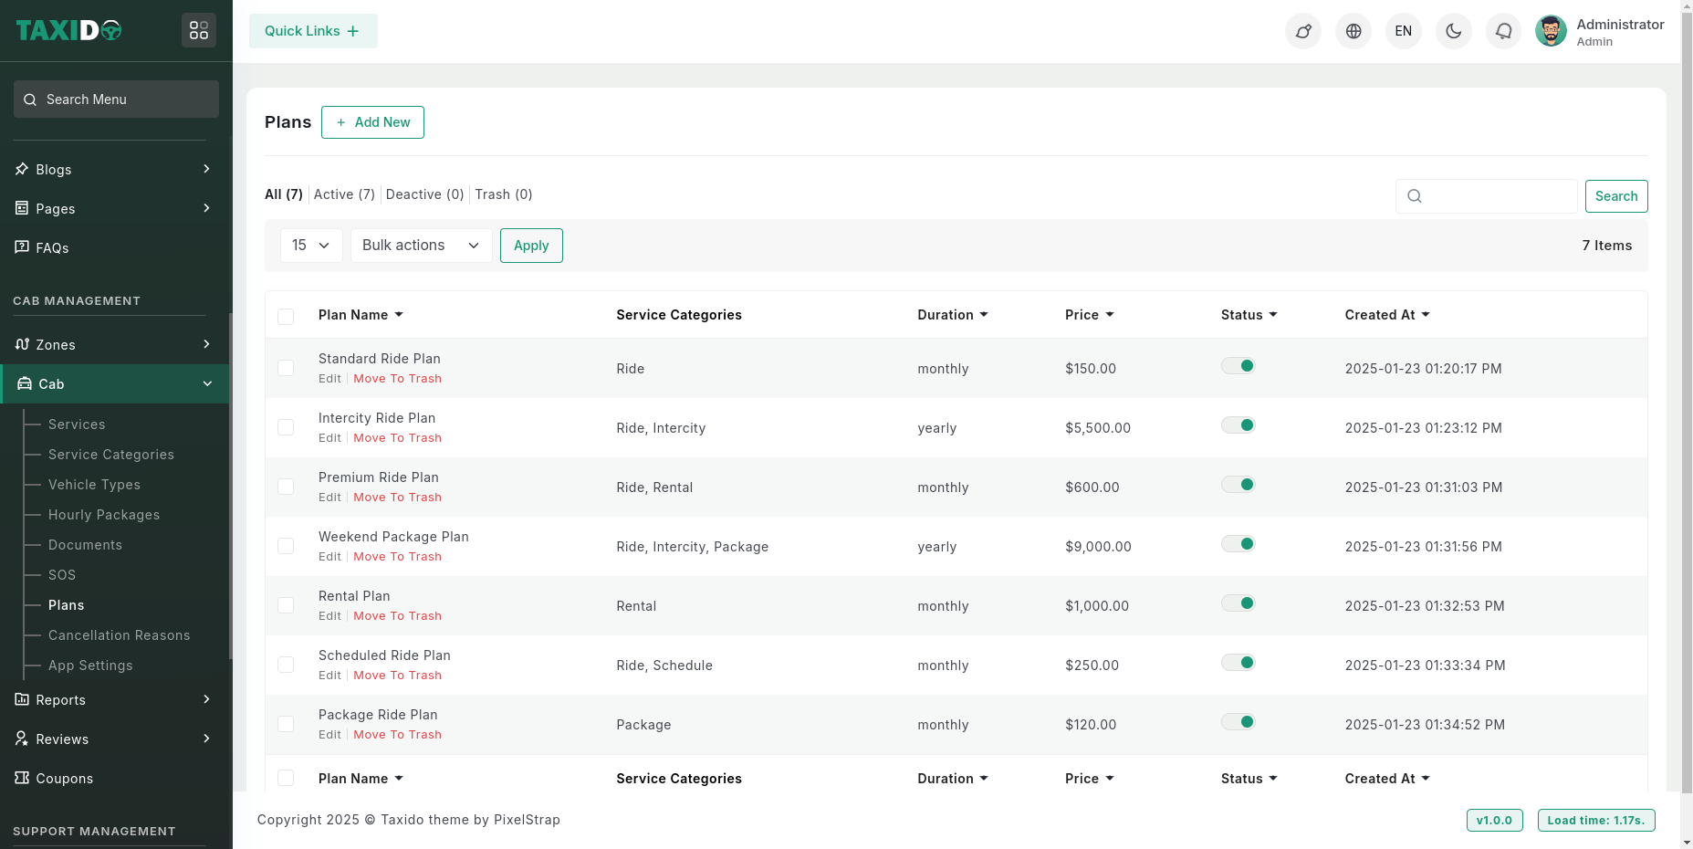This screenshot has height=849, width=1693.
Task: Check the box for the Rental Plan row
Action: point(286,605)
